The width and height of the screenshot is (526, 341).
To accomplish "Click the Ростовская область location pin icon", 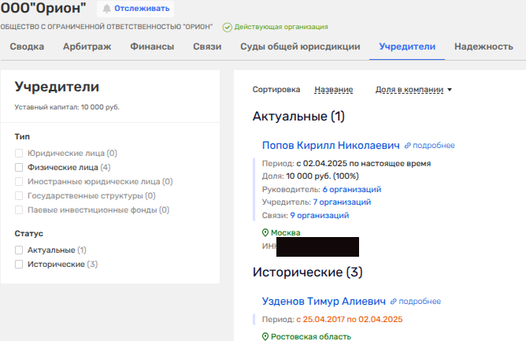I will click(265, 336).
